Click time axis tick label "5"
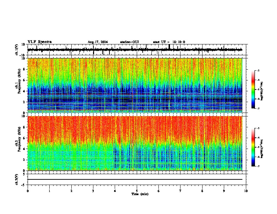 137,191
